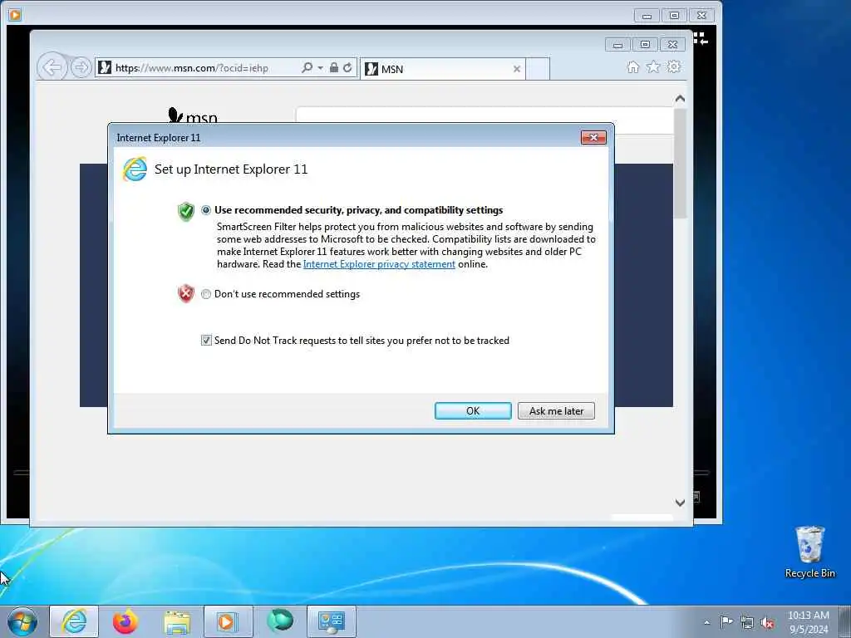Image resolution: width=851 pixels, height=638 pixels.
Task: Open a new blank tab
Action: click(x=538, y=69)
